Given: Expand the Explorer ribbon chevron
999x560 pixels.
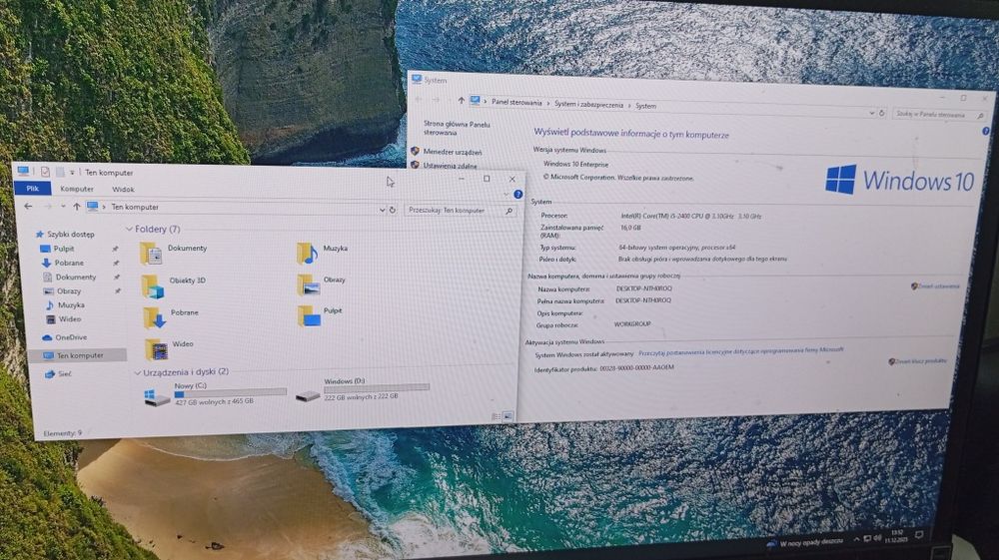Looking at the screenshot, I should tap(506, 195).
